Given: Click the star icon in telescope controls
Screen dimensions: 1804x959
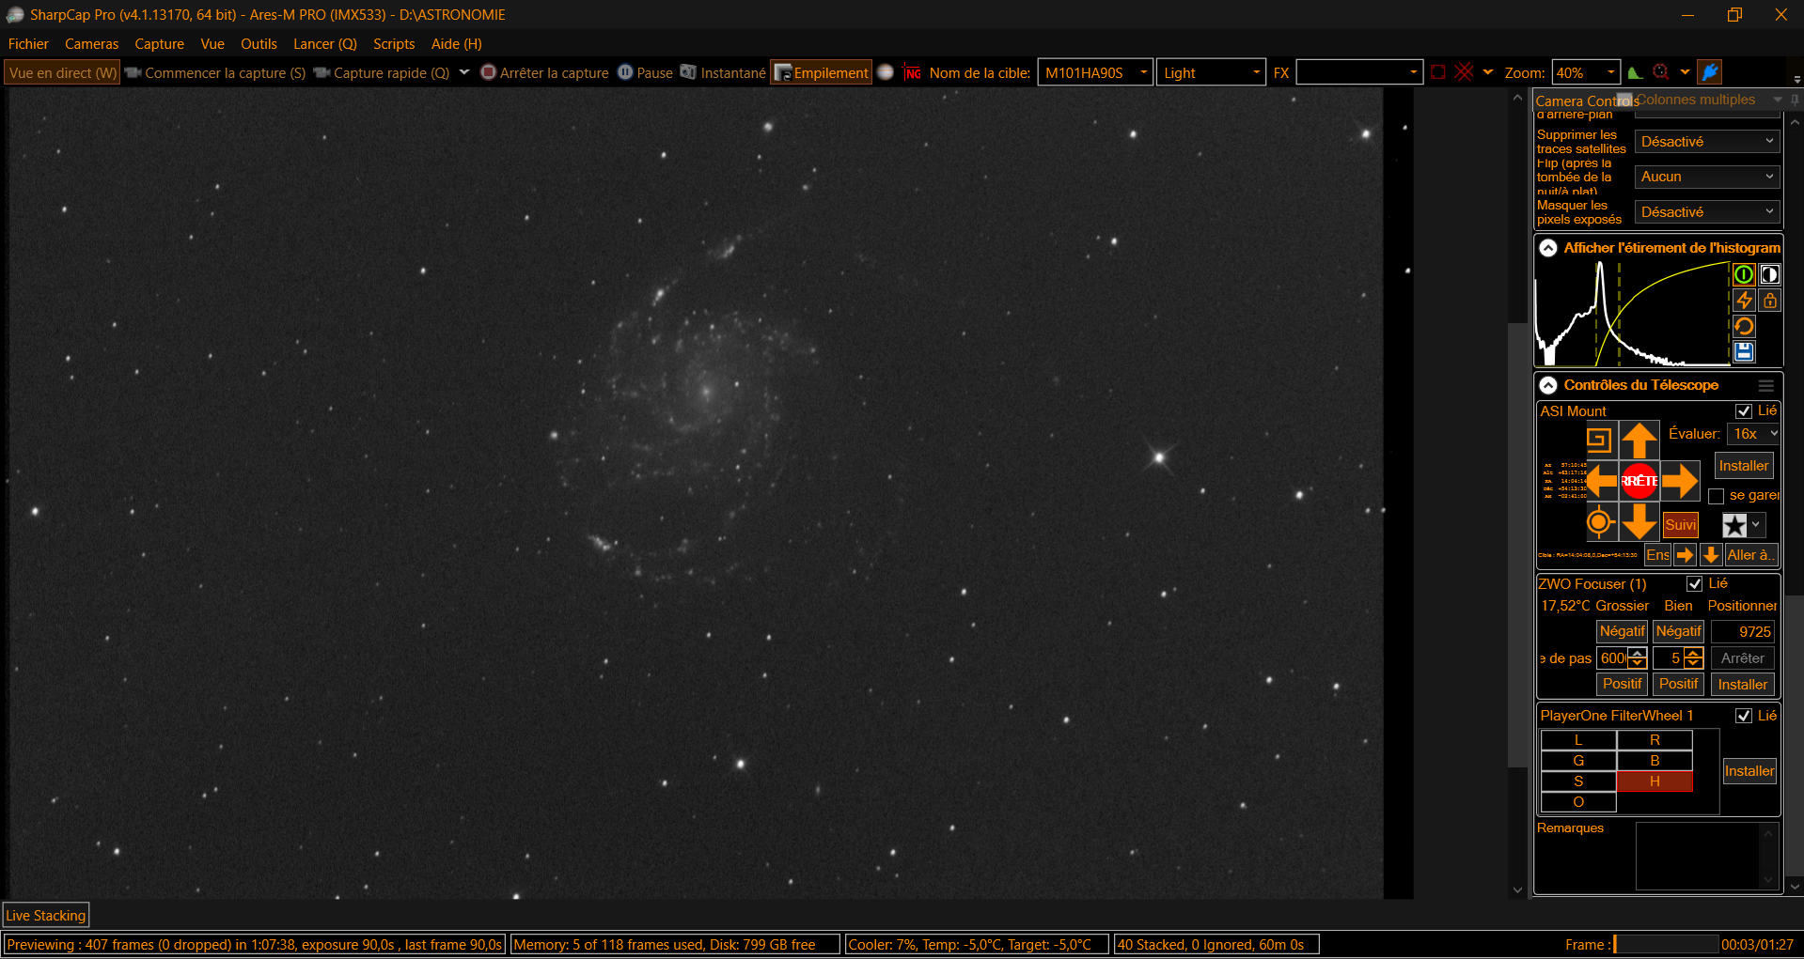Looking at the screenshot, I should [x=1734, y=525].
